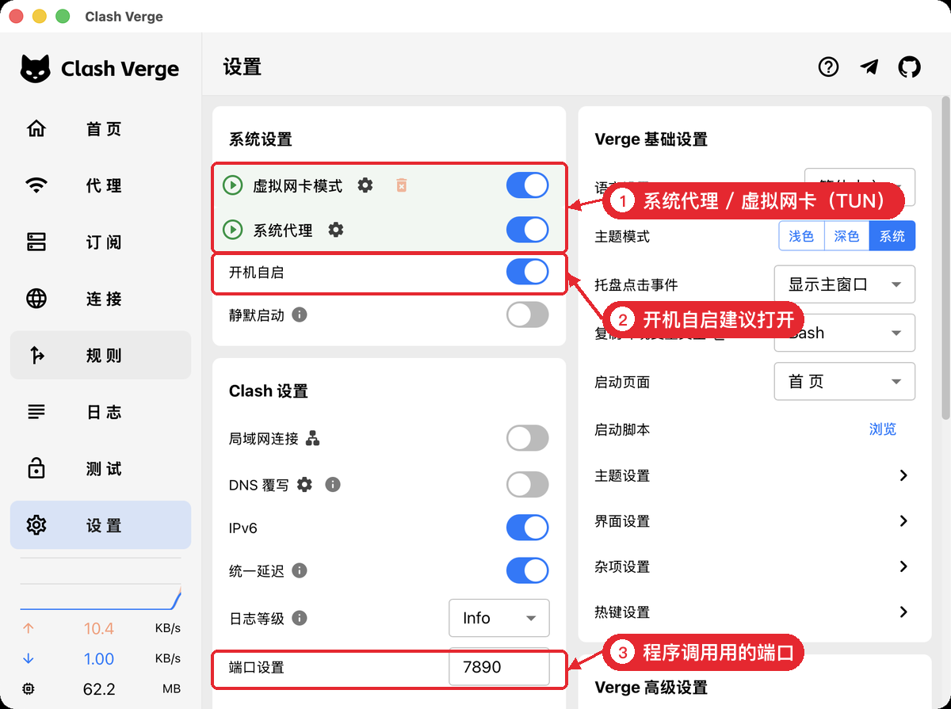Image resolution: width=951 pixels, height=709 pixels.
Task: Click the traffic graph in sidebar
Action: 101,585
